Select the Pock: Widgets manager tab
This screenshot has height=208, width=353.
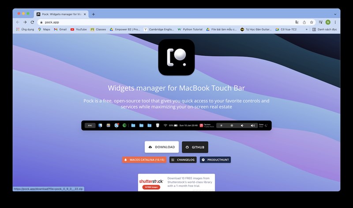tap(61, 14)
